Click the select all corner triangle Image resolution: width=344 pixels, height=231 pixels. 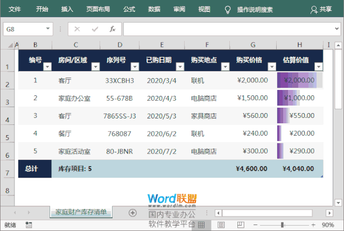click(10, 45)
